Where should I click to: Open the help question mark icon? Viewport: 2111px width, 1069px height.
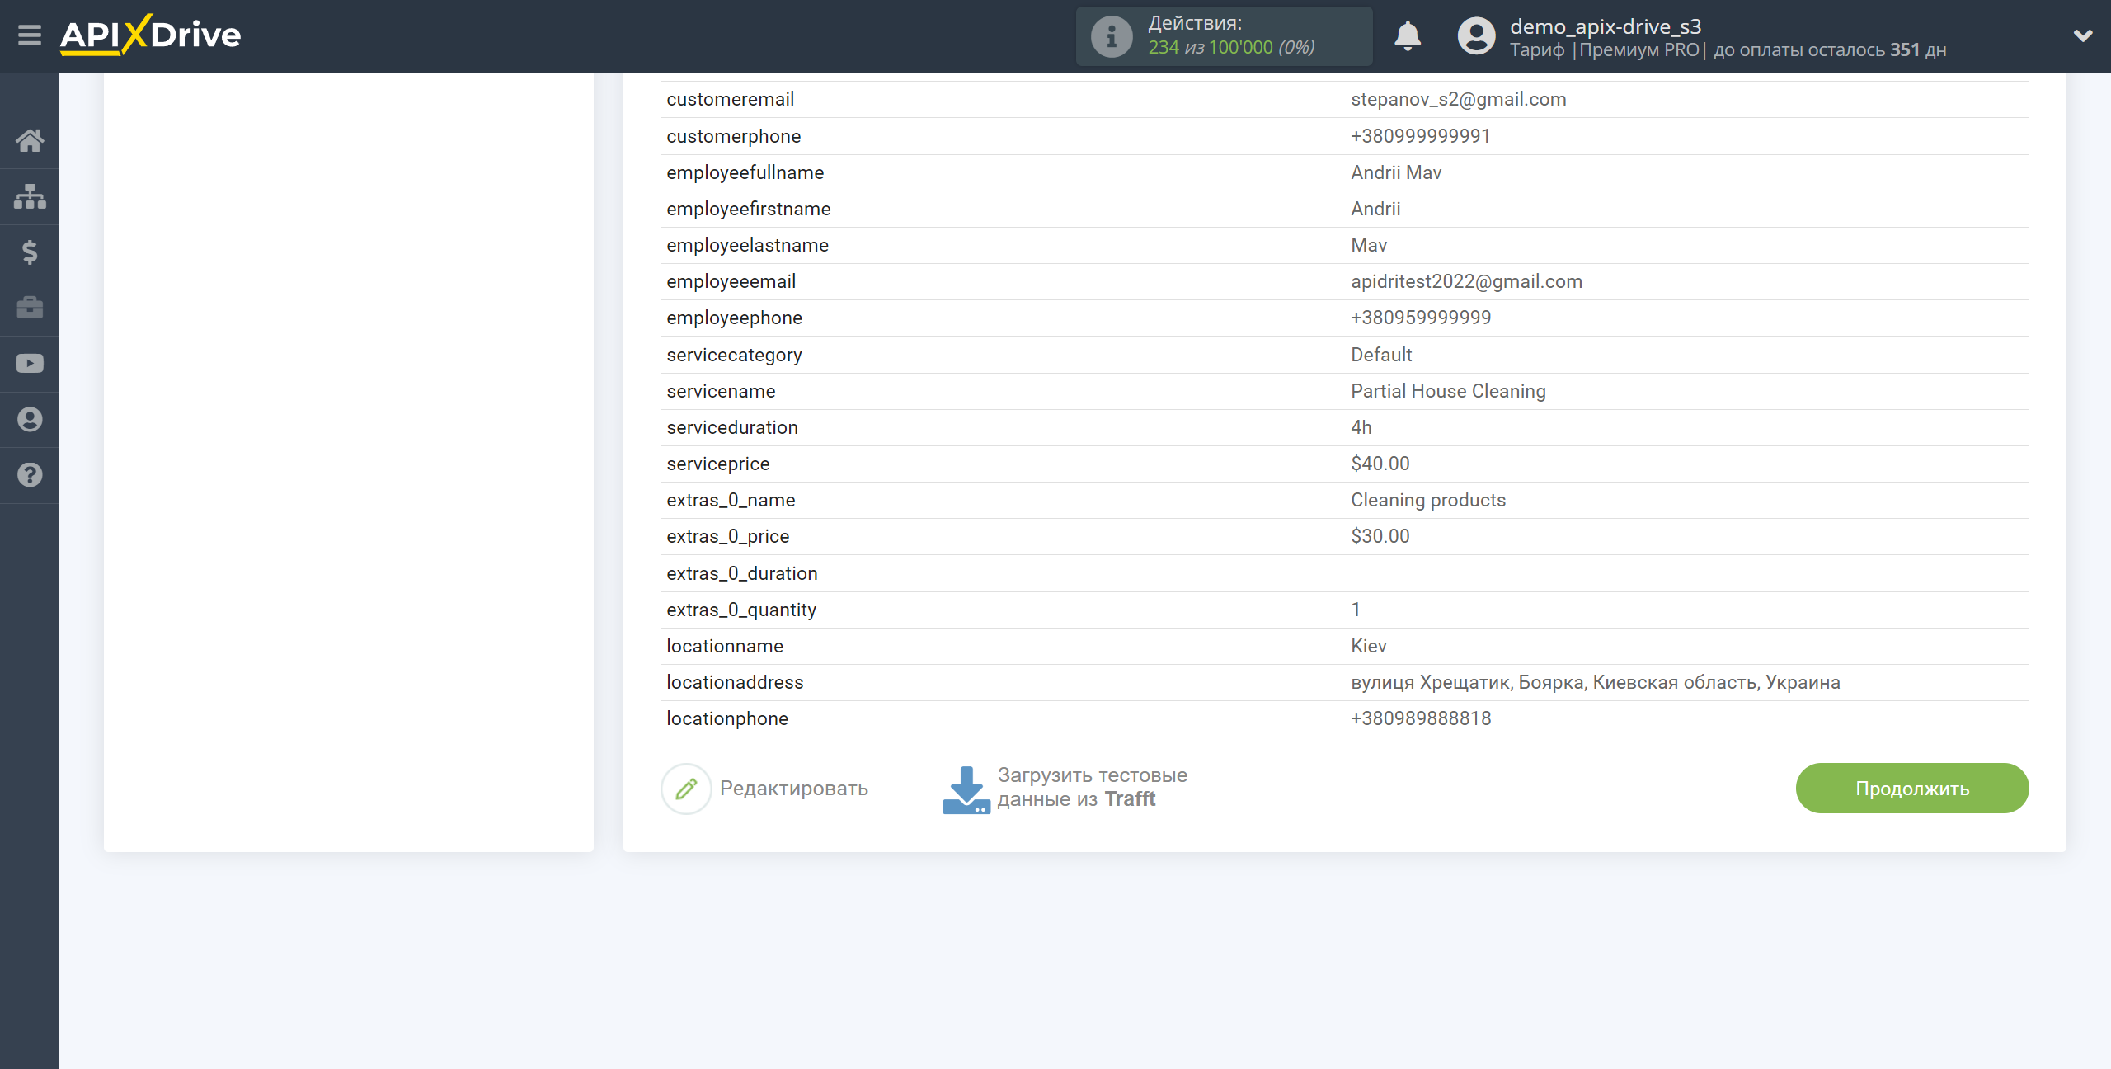[x=30, y=475]
